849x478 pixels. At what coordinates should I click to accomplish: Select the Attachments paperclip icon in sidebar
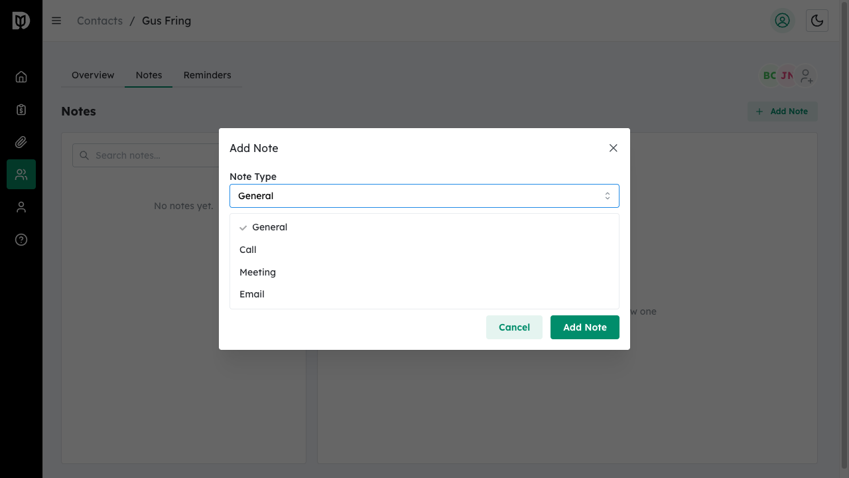coord(21,141)
